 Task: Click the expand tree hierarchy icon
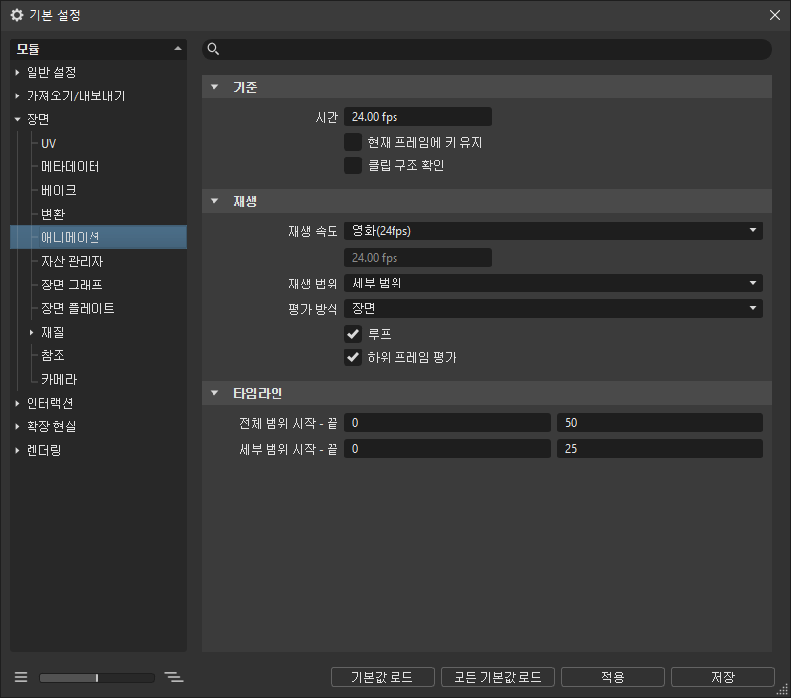tap(174, 677)
